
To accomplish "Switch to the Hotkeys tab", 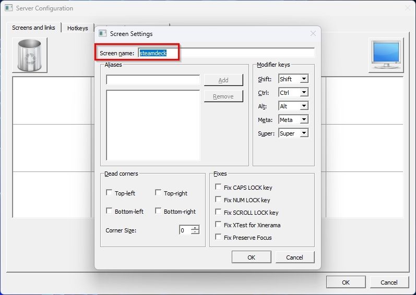I will tap(77, 28).
